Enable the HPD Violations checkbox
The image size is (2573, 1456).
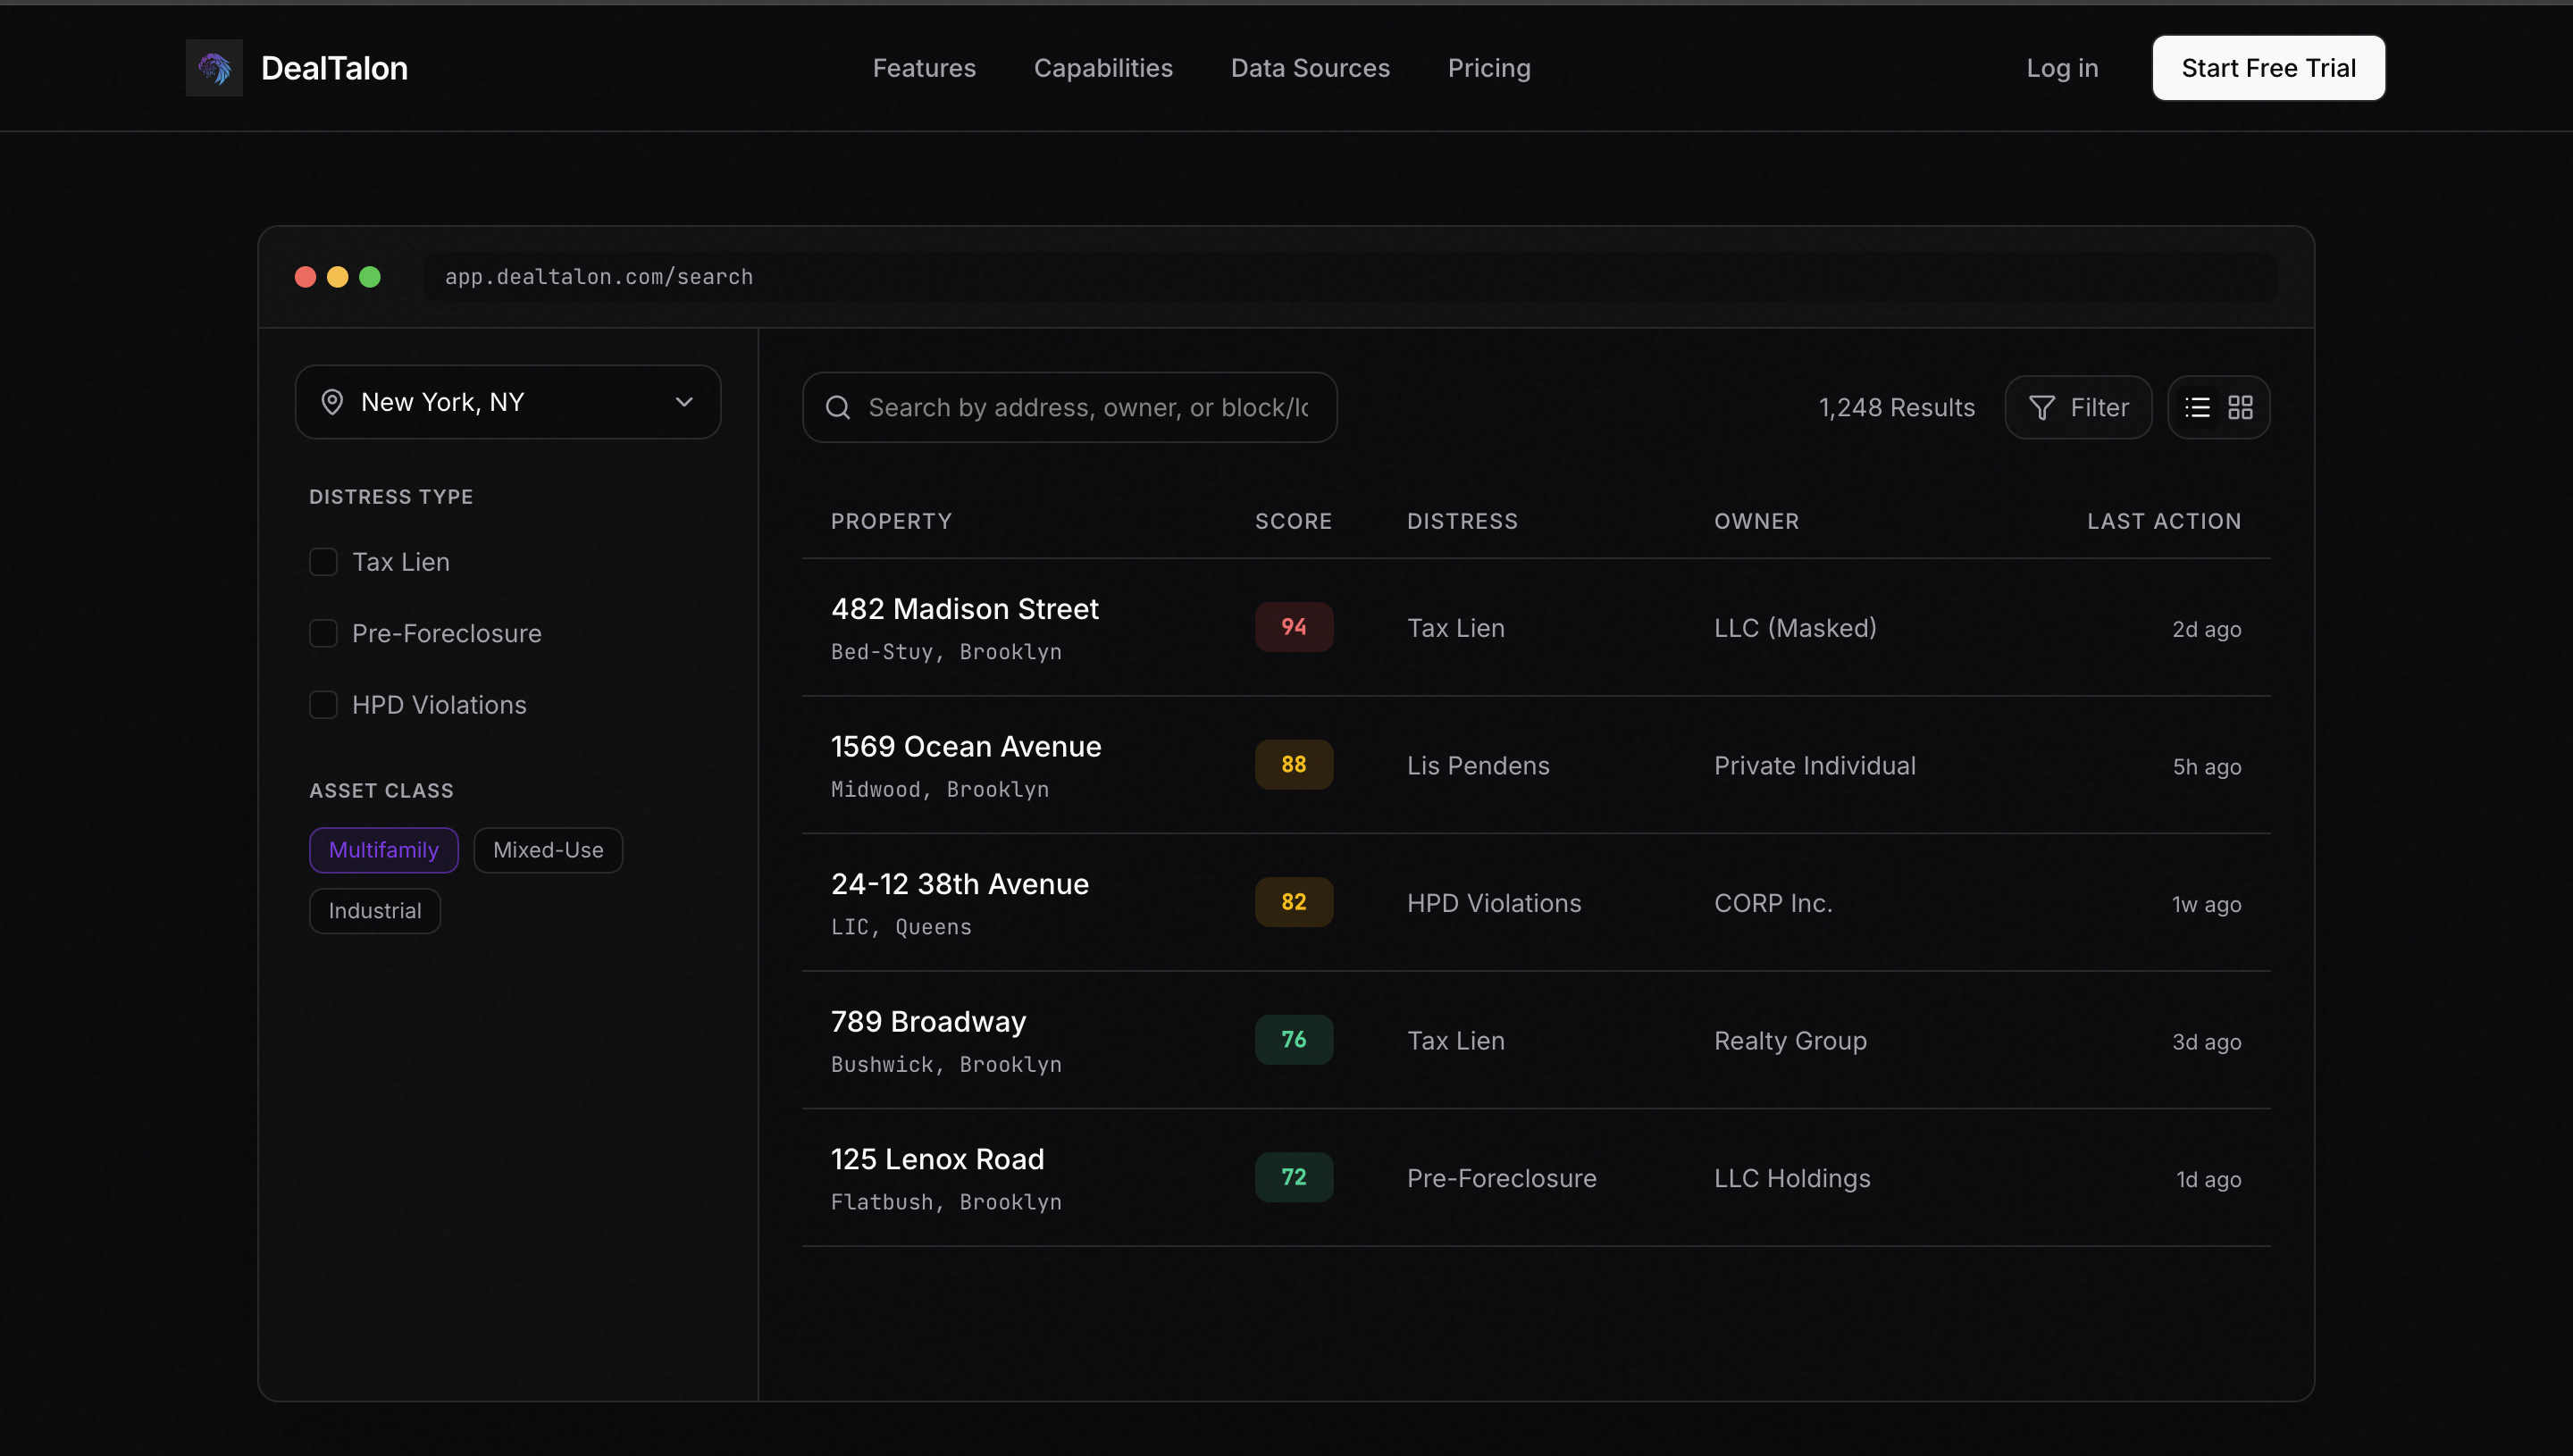coord(323,705)
